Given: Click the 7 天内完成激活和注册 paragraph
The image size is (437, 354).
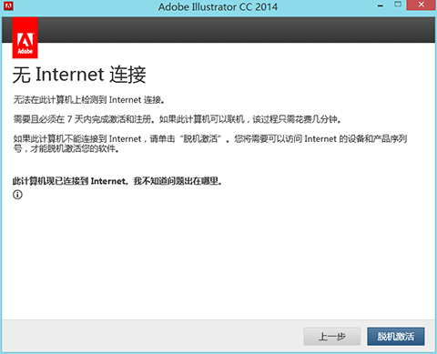Looking at the screenshot, I should (x=177, y=119).
